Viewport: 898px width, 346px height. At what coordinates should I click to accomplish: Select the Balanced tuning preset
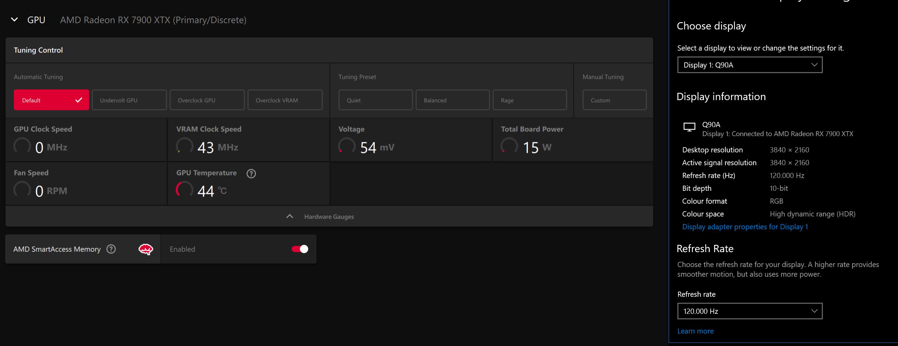tap(453, 100)
